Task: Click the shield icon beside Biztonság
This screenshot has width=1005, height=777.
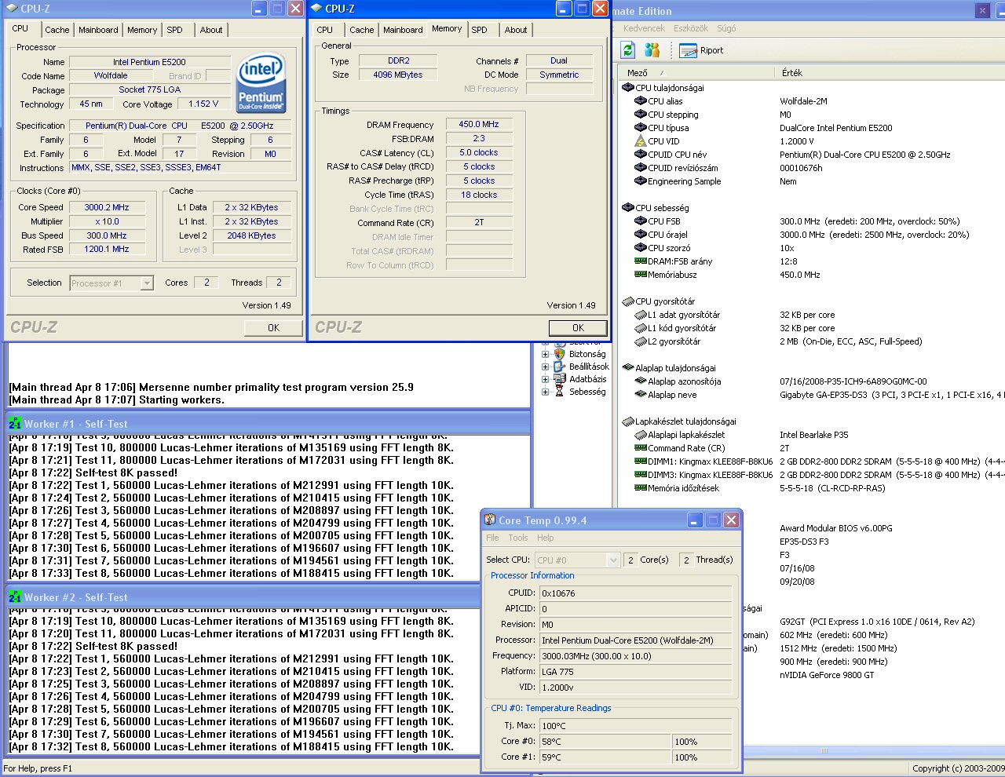Action: [559, 354]
